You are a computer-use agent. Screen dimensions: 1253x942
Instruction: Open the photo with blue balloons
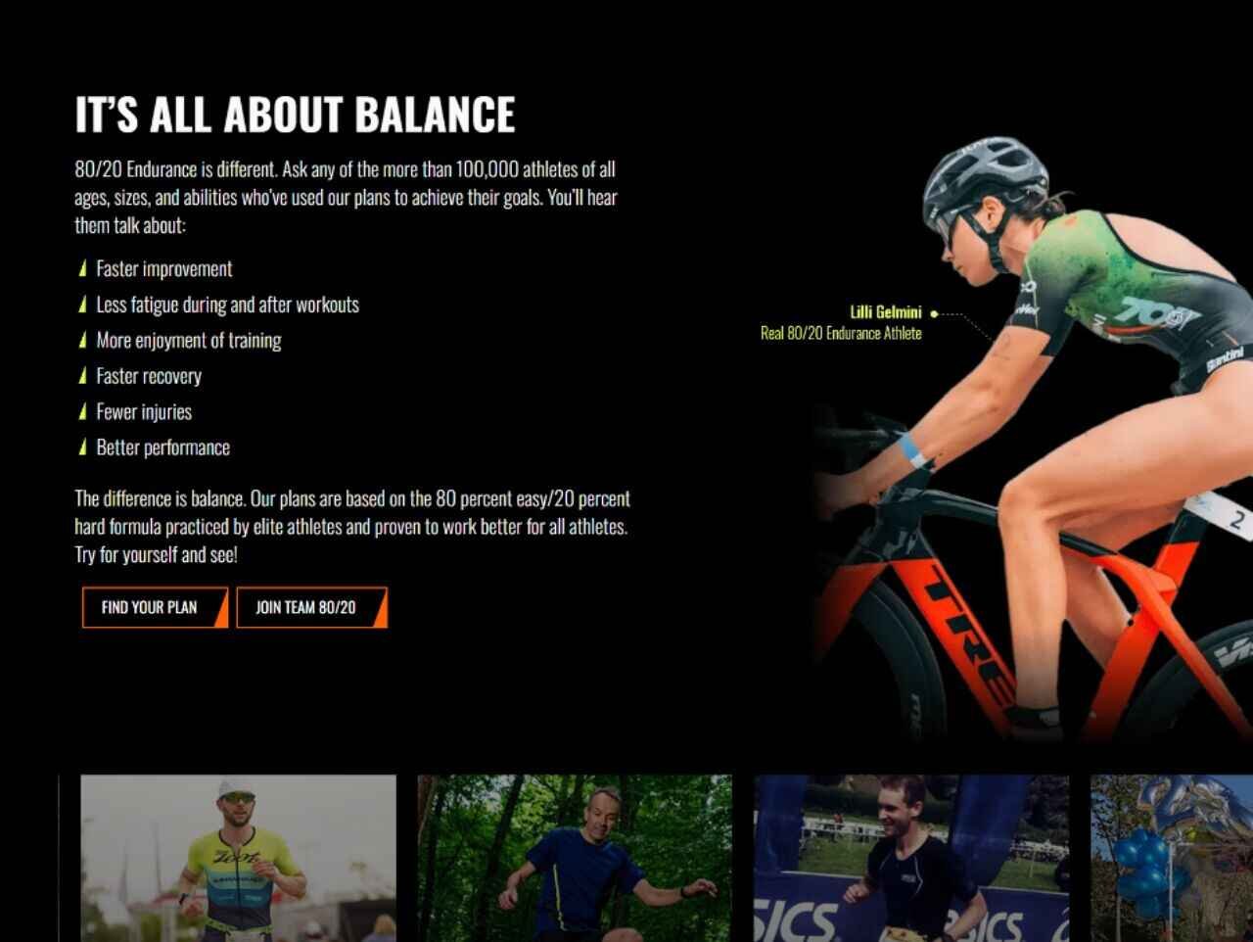[x=1172, y=858]
